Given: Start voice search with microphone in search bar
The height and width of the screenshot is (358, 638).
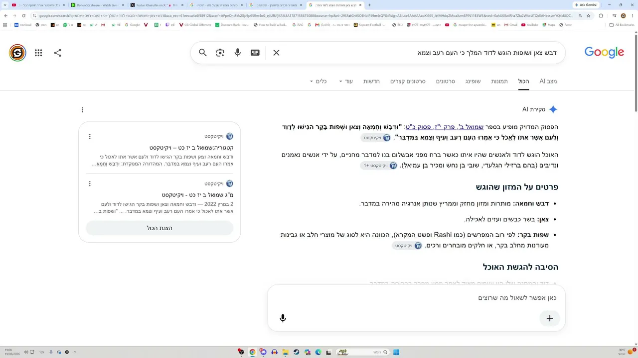Looking at the screenshot, I should 237,53.
